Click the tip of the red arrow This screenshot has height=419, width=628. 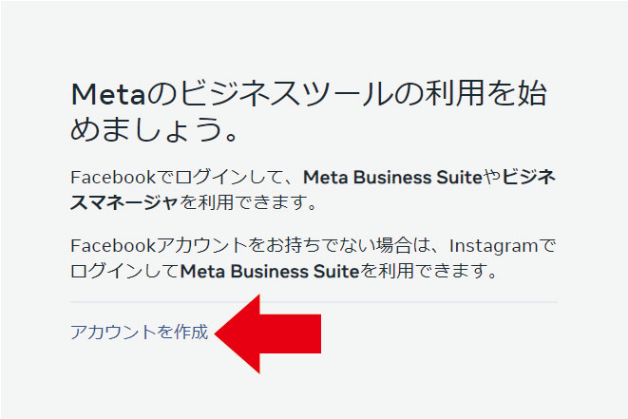221,333
